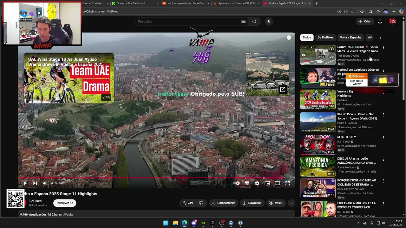Screen dimensions: 406x228
Task: Toggle subtitles in the video player
Action: (x=247, y=183)
